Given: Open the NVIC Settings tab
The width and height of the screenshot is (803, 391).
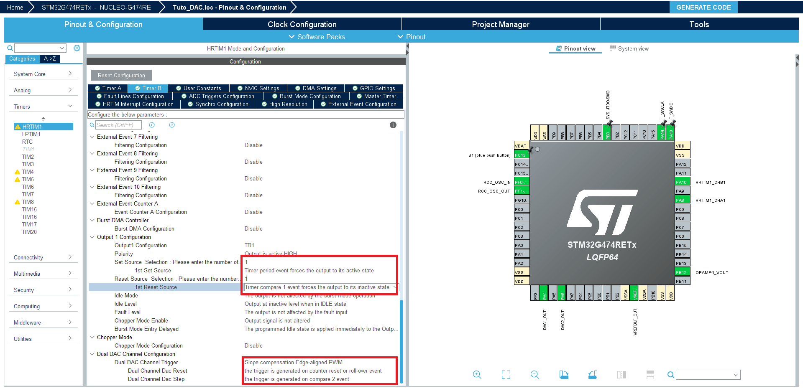Looking at the screenshot, I should pyautogui.click(x=258, y=88).
